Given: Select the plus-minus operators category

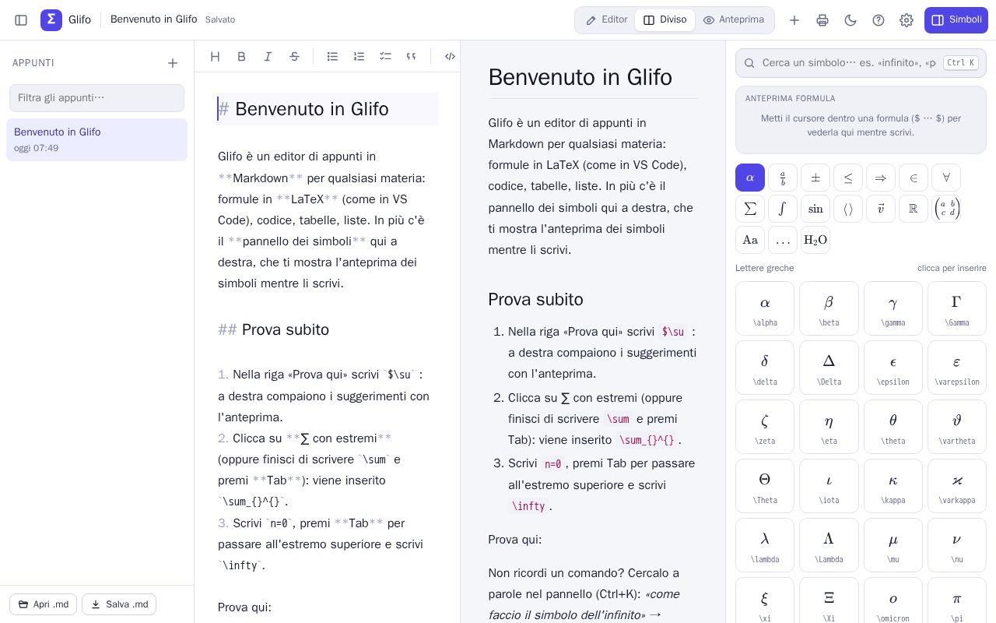Looking at the screenshot, I should tap(815, 178).
